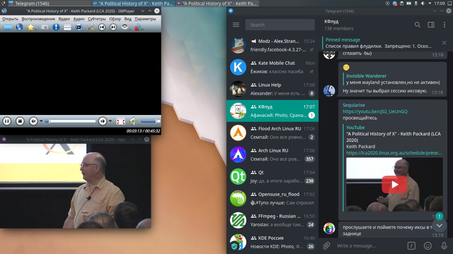Search in КФлуд chat via magnifier
Image resolution: width=453 pixels, height=254 pixels.
(x=418, y=25)
